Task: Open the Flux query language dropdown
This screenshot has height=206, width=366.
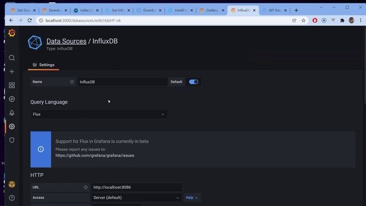Action: tap(99, 114)
